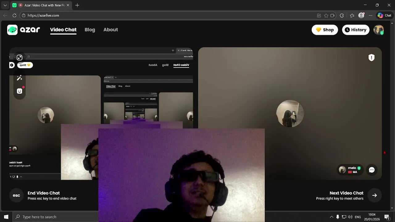Open the Edge user profile icon

pyautogui.click(x=361, y=15)
